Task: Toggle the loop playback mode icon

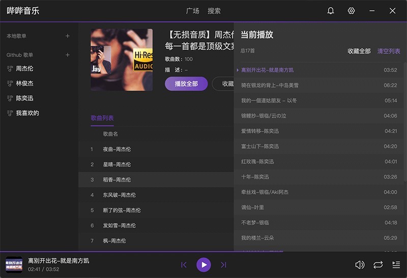Action: [x=378, y=265]
